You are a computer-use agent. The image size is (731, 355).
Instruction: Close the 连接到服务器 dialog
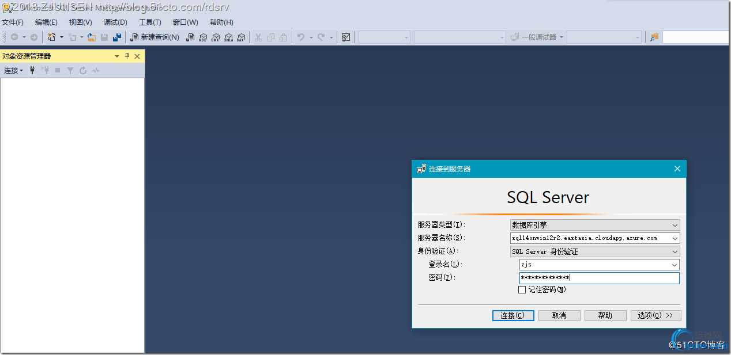point(677,169)
